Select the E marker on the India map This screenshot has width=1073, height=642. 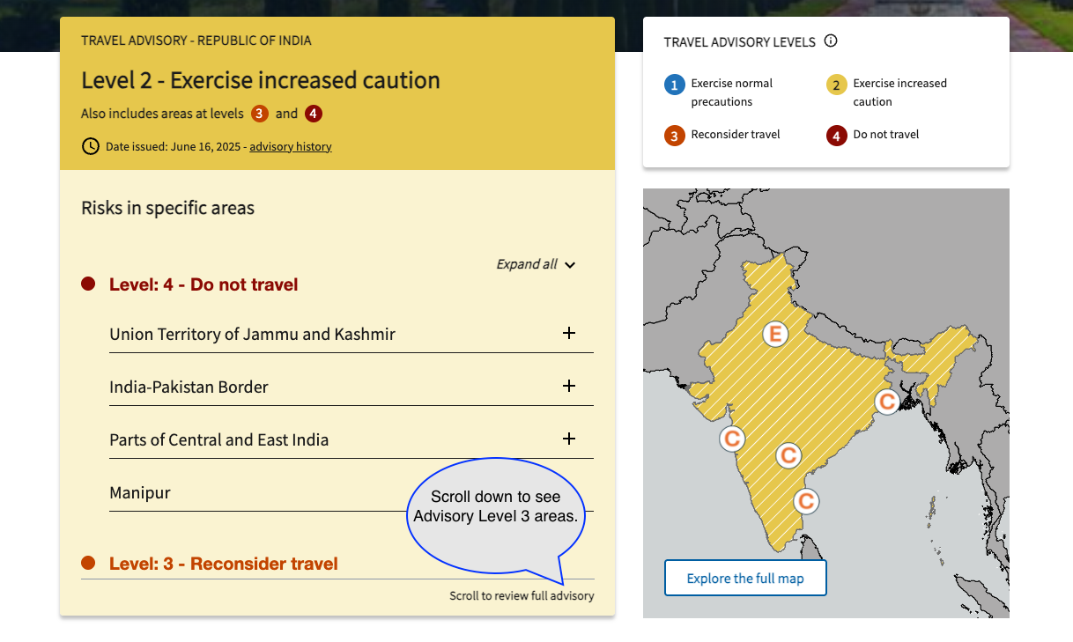tap(775, 334)
